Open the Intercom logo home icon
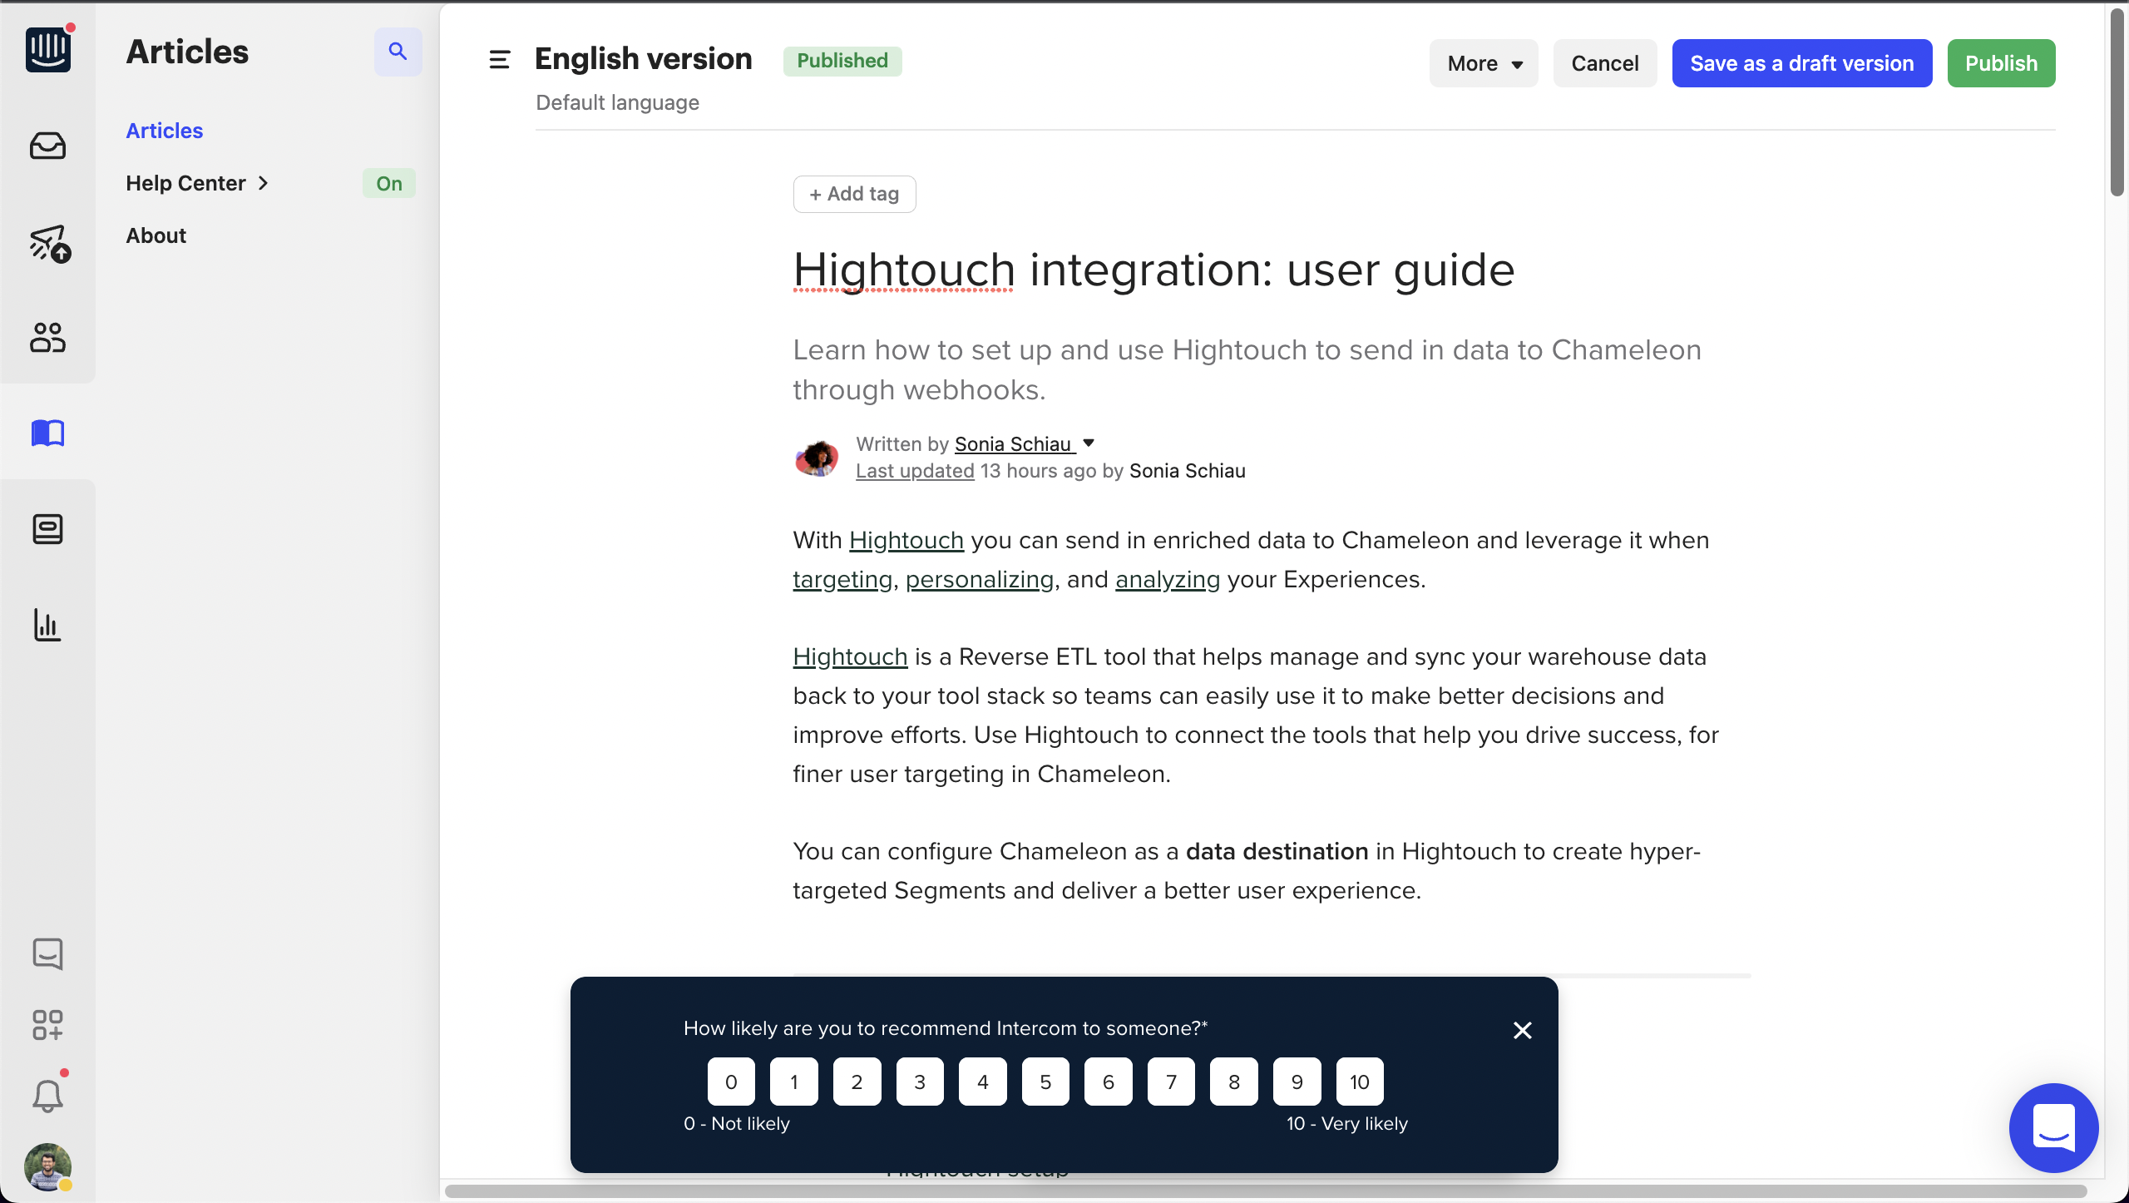The image size is (2129, 1203). click(47, 50)
